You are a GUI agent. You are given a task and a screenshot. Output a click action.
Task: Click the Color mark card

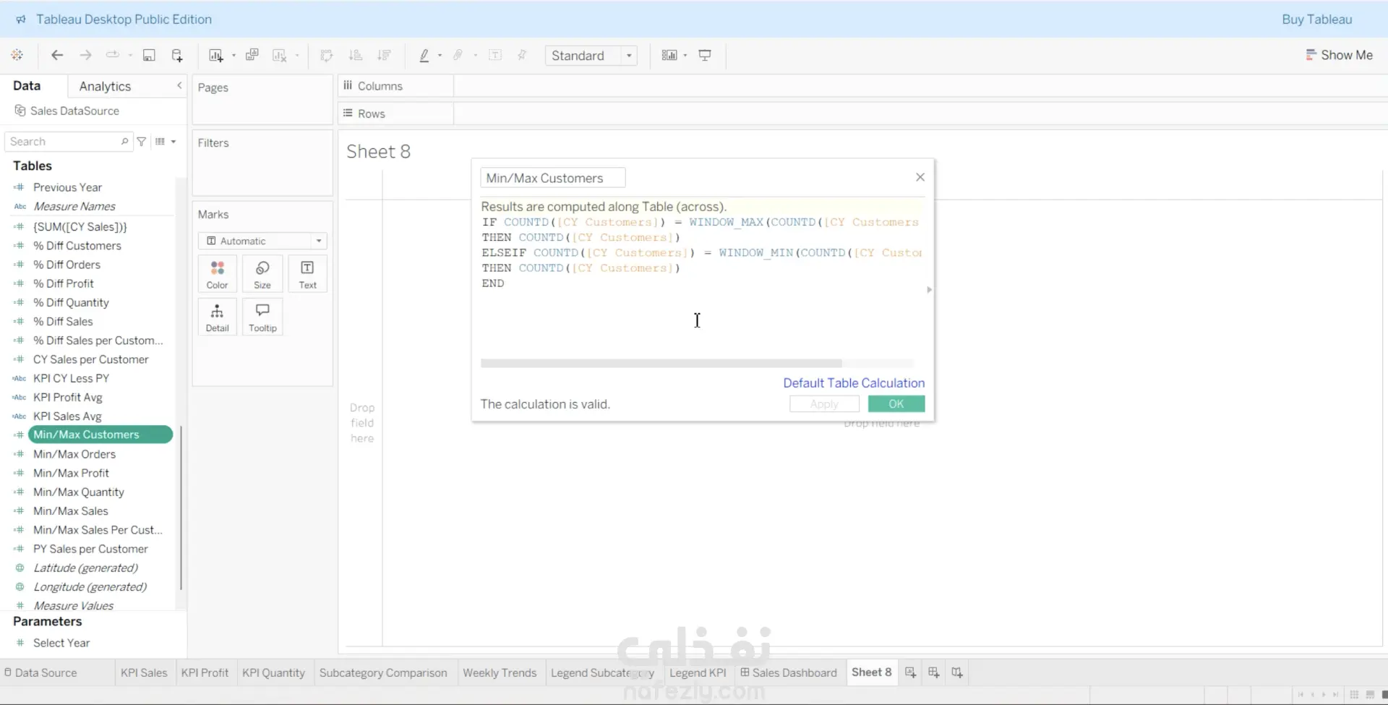217,275
